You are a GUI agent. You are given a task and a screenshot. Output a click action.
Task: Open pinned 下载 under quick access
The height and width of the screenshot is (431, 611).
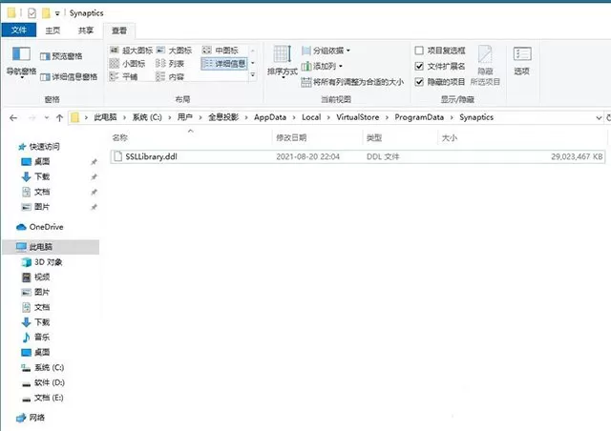pyautogui.click(x=36, y=176)
